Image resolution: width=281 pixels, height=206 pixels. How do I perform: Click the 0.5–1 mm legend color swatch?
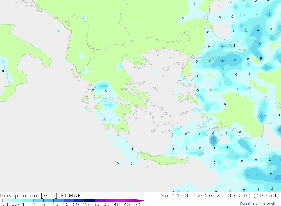click(x=18, y=200)
